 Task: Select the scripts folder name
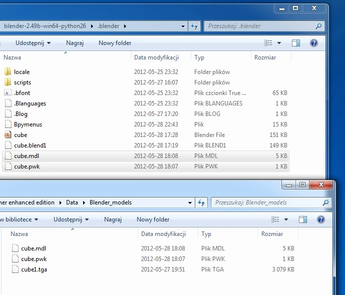[23, 82]
